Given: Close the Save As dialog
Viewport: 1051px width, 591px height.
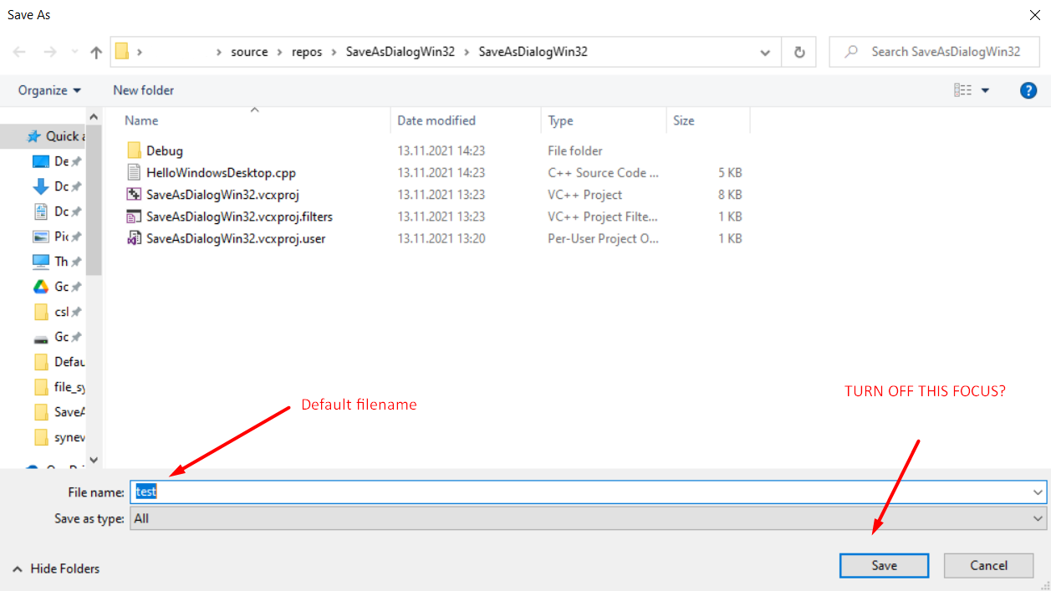Looking at the screenshot, I should (1034, 15).
